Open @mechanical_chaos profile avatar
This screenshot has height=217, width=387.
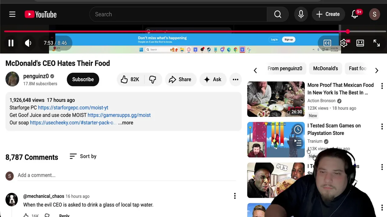point(11,200)
